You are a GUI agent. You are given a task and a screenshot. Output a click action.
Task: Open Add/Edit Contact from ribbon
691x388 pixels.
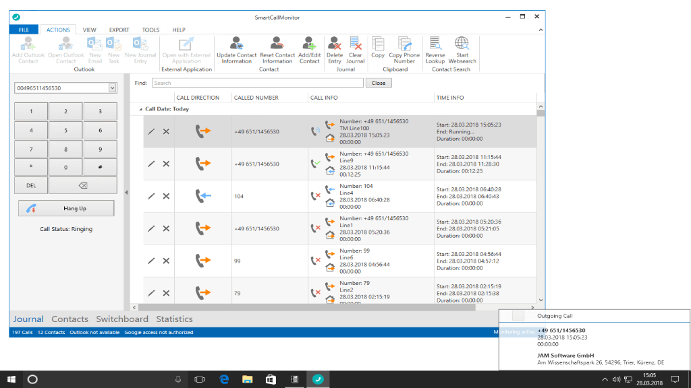click(309, 50)
